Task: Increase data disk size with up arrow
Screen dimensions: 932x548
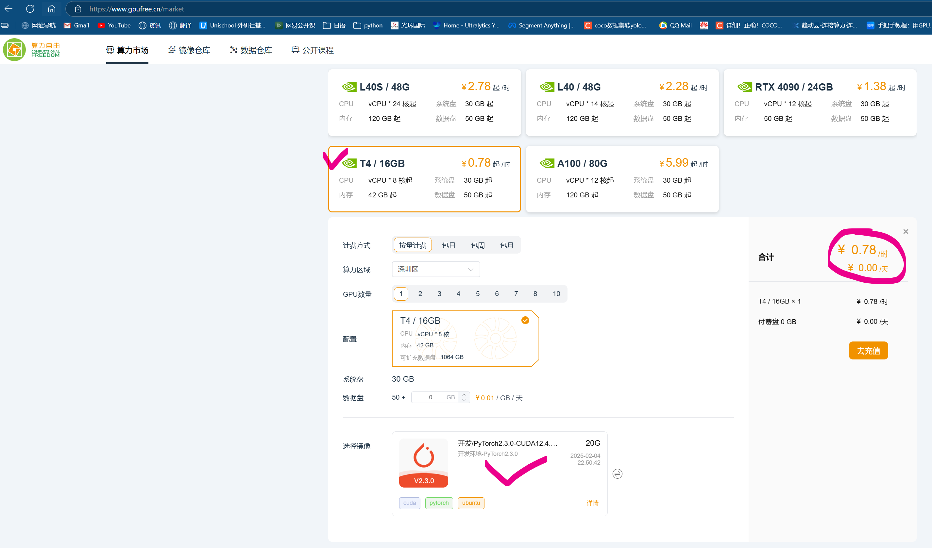Action: [464, 394]
